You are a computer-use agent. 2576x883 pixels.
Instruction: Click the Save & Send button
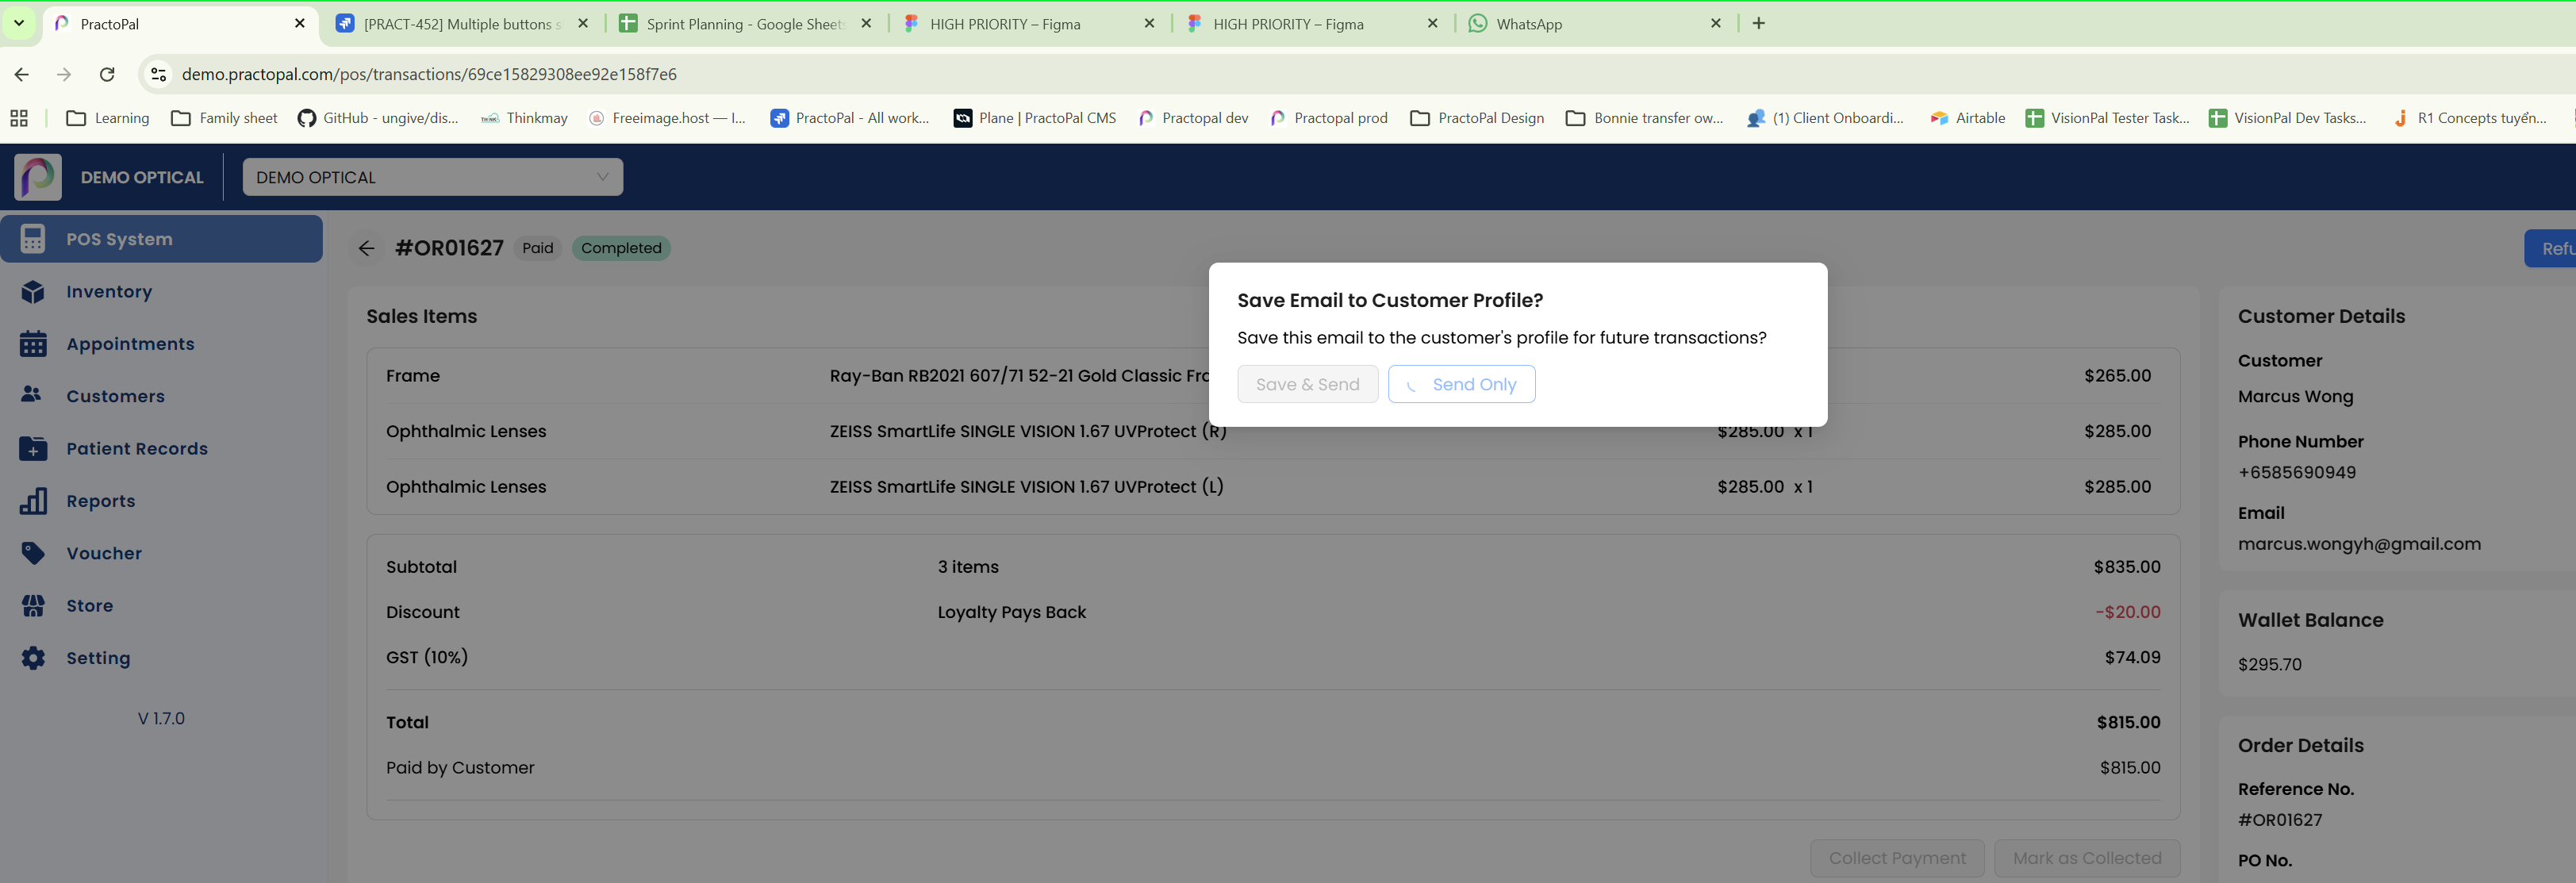1307,384
